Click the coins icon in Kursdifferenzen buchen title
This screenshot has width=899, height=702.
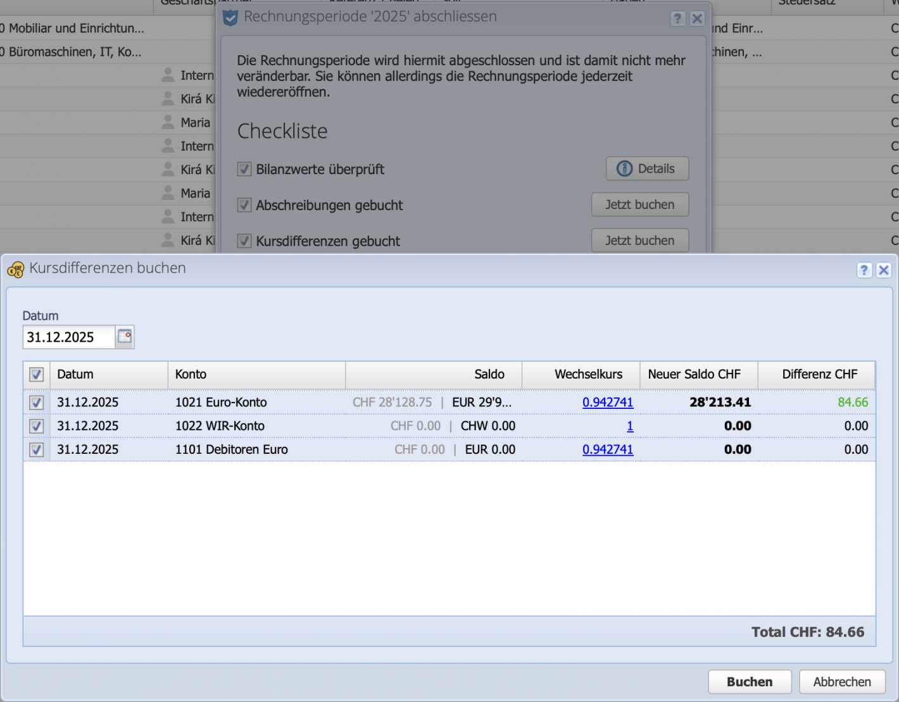pos(15,269)
